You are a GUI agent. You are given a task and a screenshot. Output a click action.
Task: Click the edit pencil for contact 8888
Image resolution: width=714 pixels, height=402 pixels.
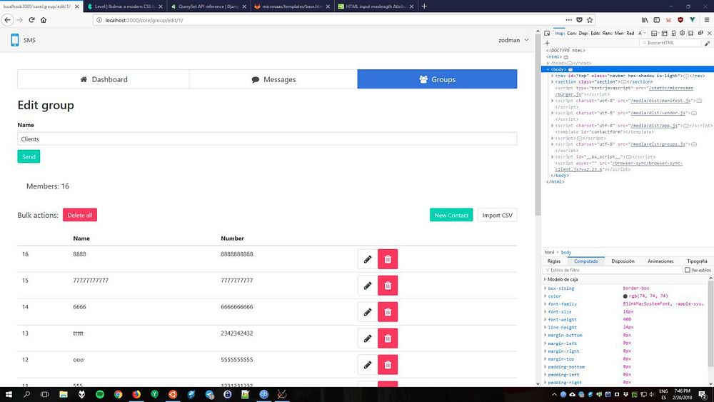[368, 259]
